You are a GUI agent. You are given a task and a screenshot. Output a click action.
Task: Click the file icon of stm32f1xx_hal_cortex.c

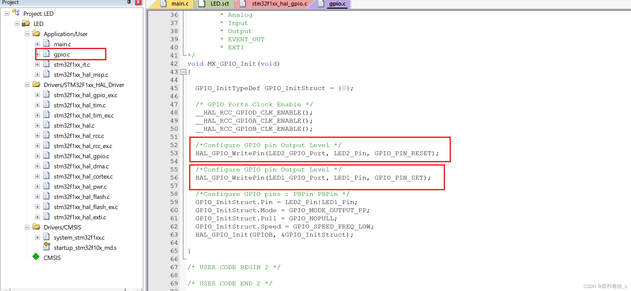[x=46, y=176]
